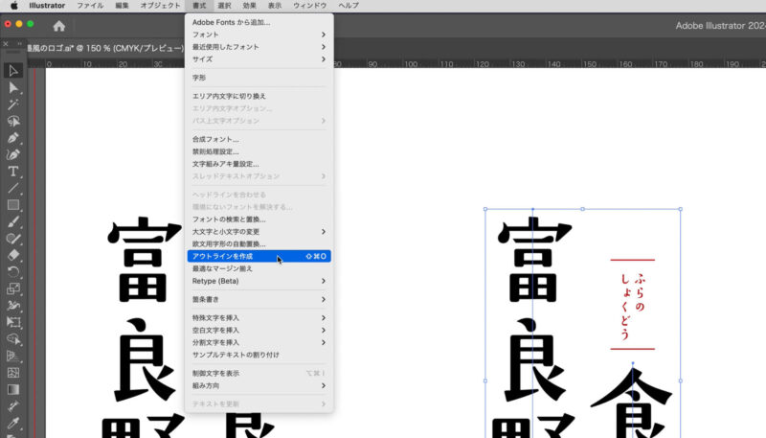Open 合成フォント... dialog
The height and width of the screenshot is (438, 766).
[x=259, y=139]
